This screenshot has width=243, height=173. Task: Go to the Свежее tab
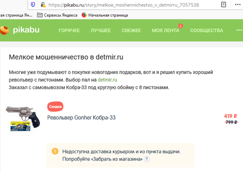pos(131,30)
